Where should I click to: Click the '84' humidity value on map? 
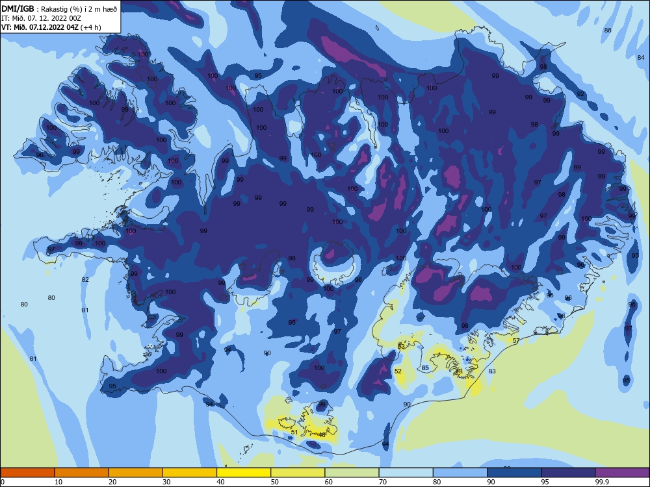(641, 58)
